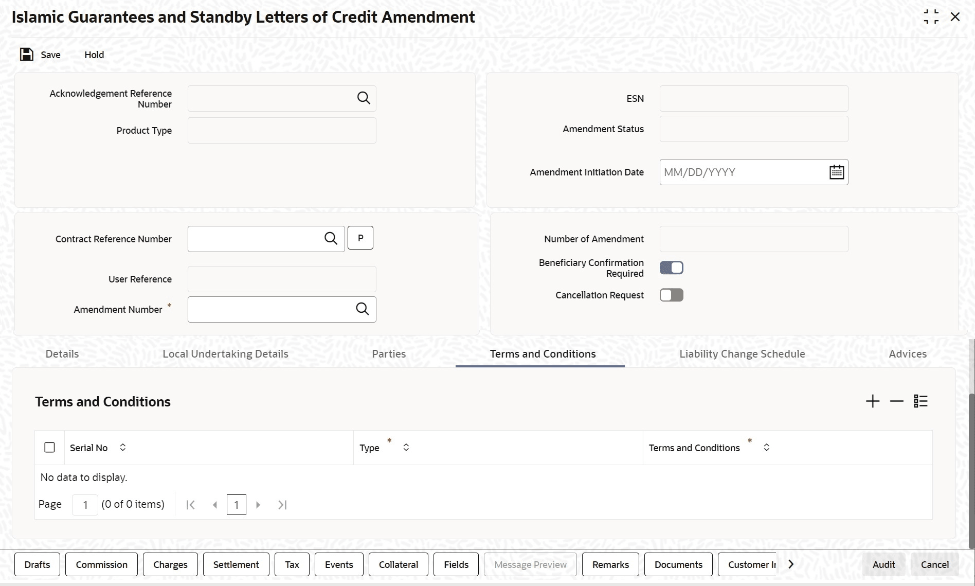Switch to the Parties tab
This screenshot has width=975, height=586.
(389, 354)
